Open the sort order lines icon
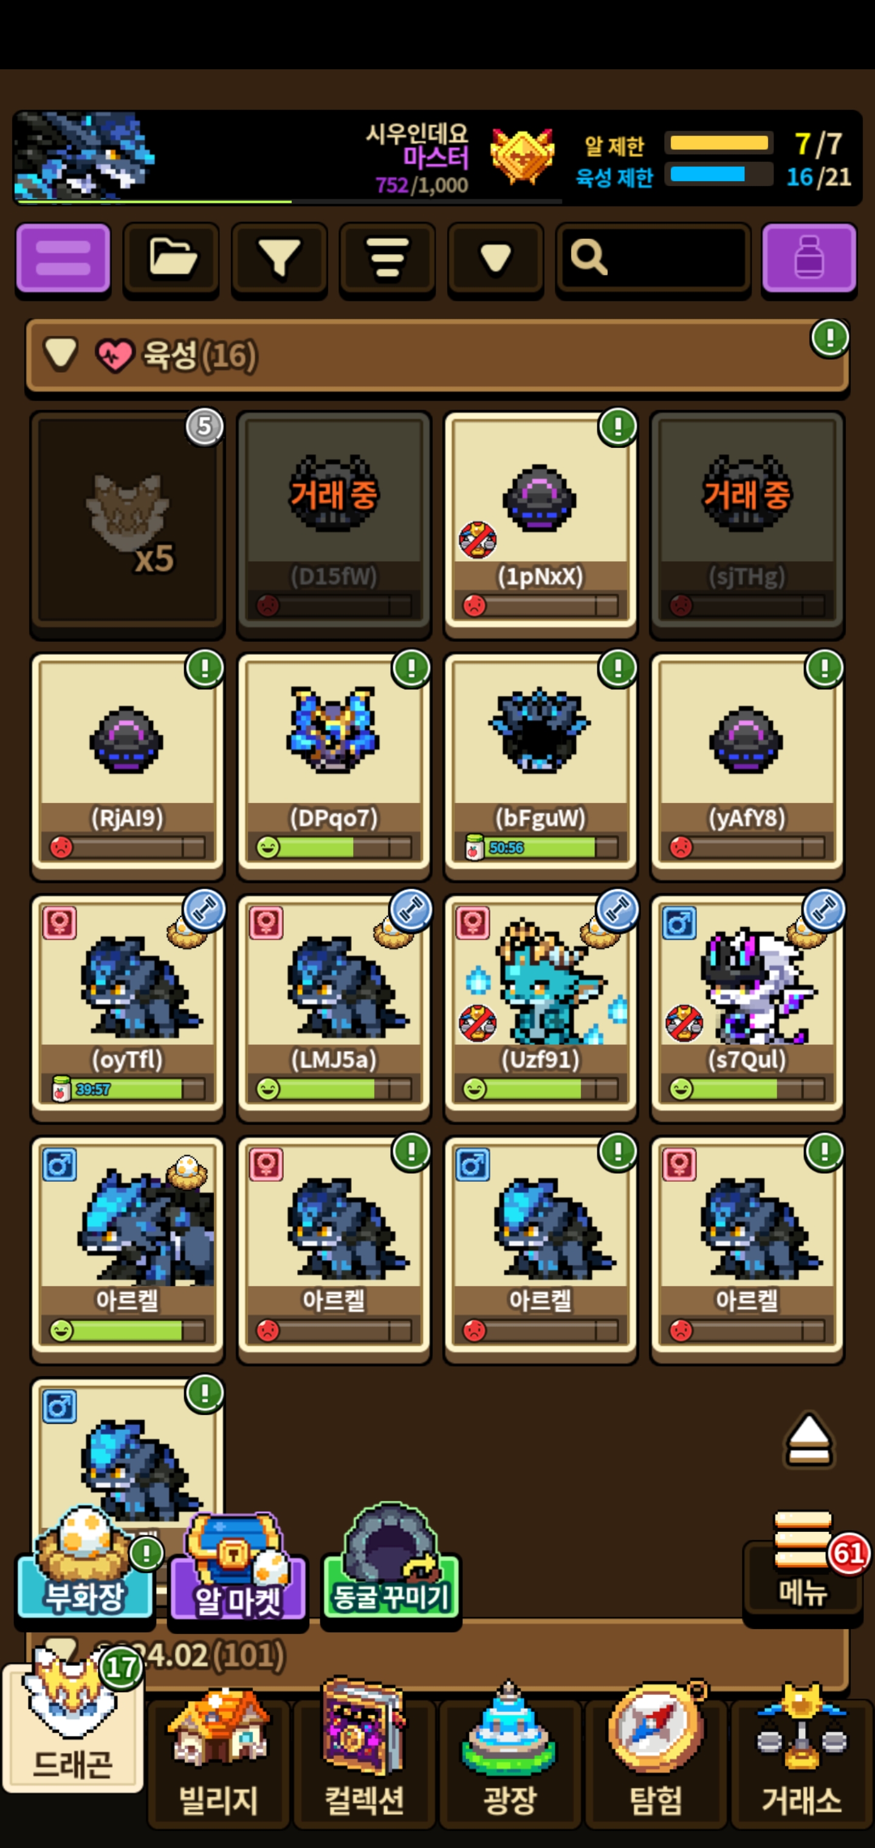Viewport: 875px width, 1848px height. pos(387,258)
